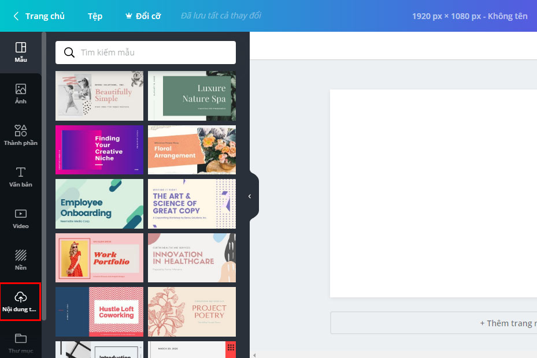Open the Tệp file menu
537x358 pixels.
point(95,16)
